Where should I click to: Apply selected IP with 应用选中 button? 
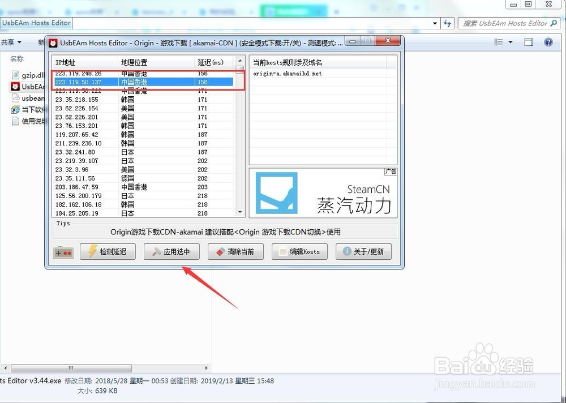(171, 252)
